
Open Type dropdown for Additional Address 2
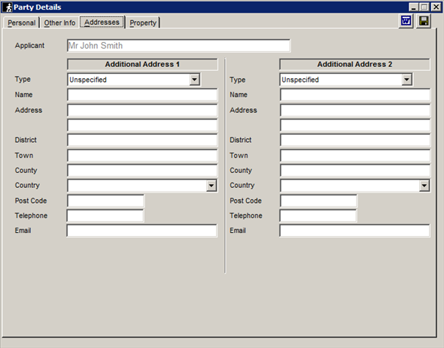[406, 80]
